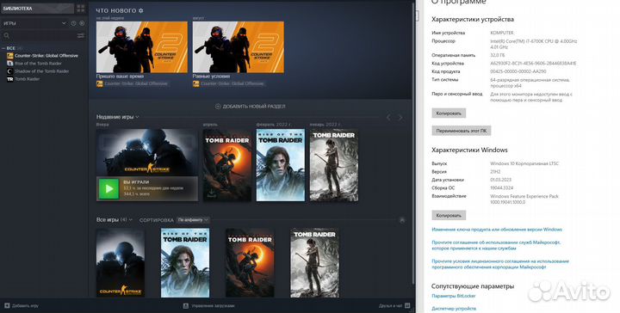Switch library to grid collections view icon
This screenshot has width=620, height=313.
pos(81,9)
